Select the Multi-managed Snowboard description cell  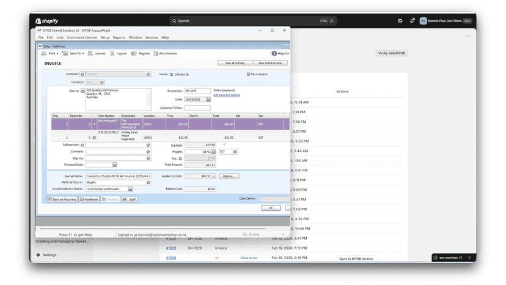point(131,124)
